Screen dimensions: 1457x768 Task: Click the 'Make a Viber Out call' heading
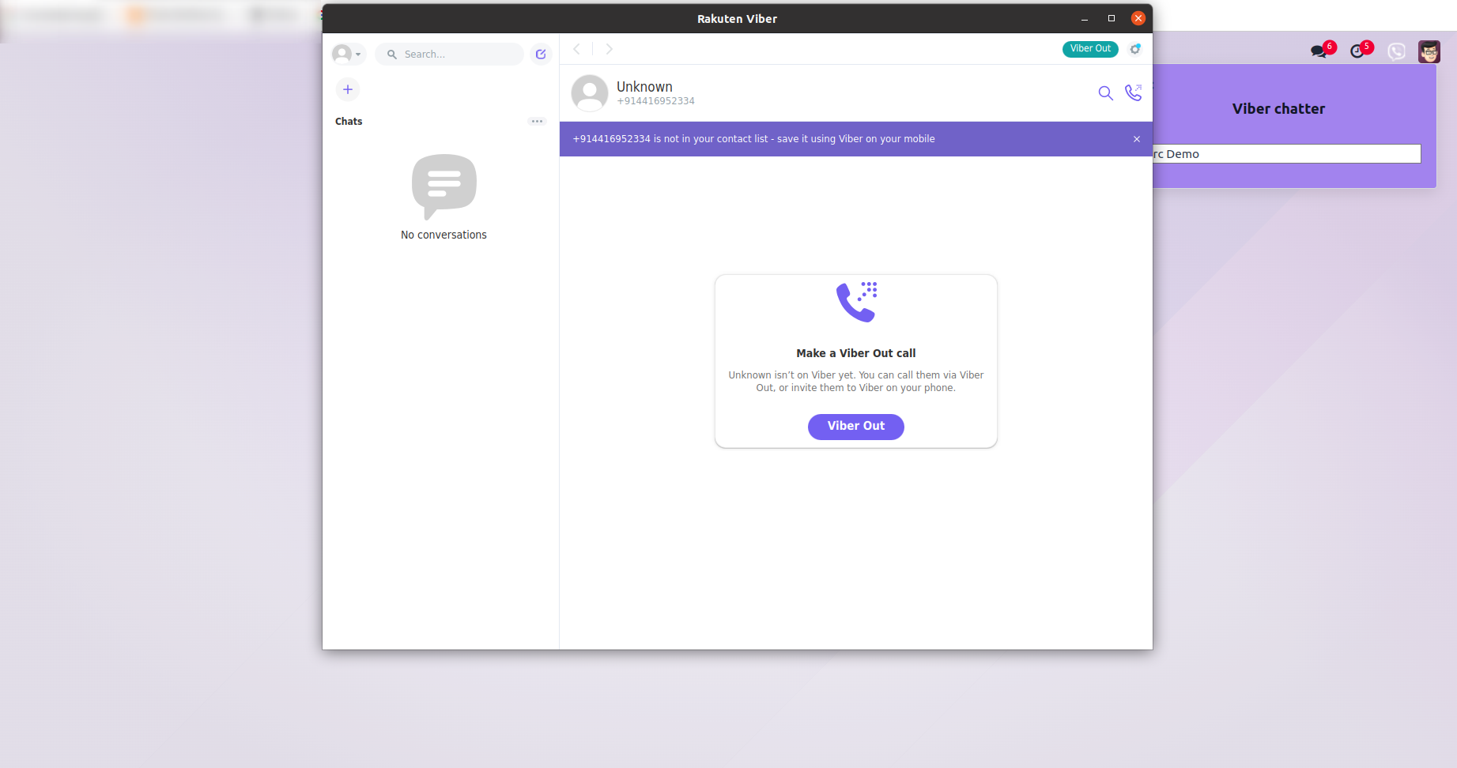point(856,353)
